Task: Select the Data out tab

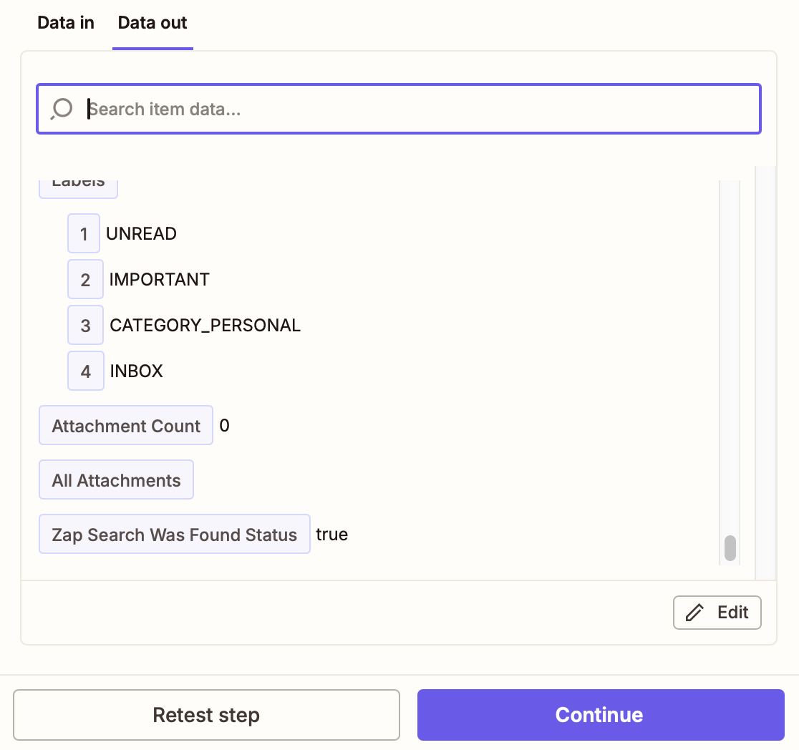Action: [152, 23]
